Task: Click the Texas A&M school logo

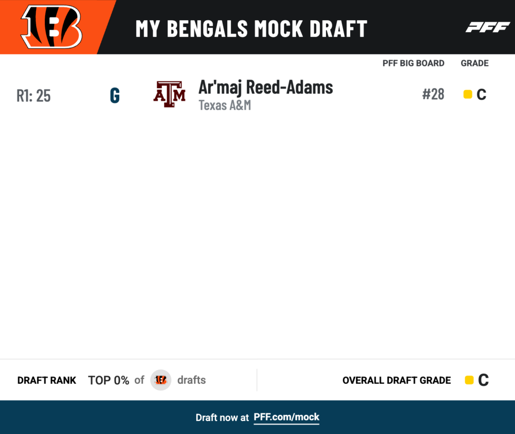Action: [x=169, y=94]
